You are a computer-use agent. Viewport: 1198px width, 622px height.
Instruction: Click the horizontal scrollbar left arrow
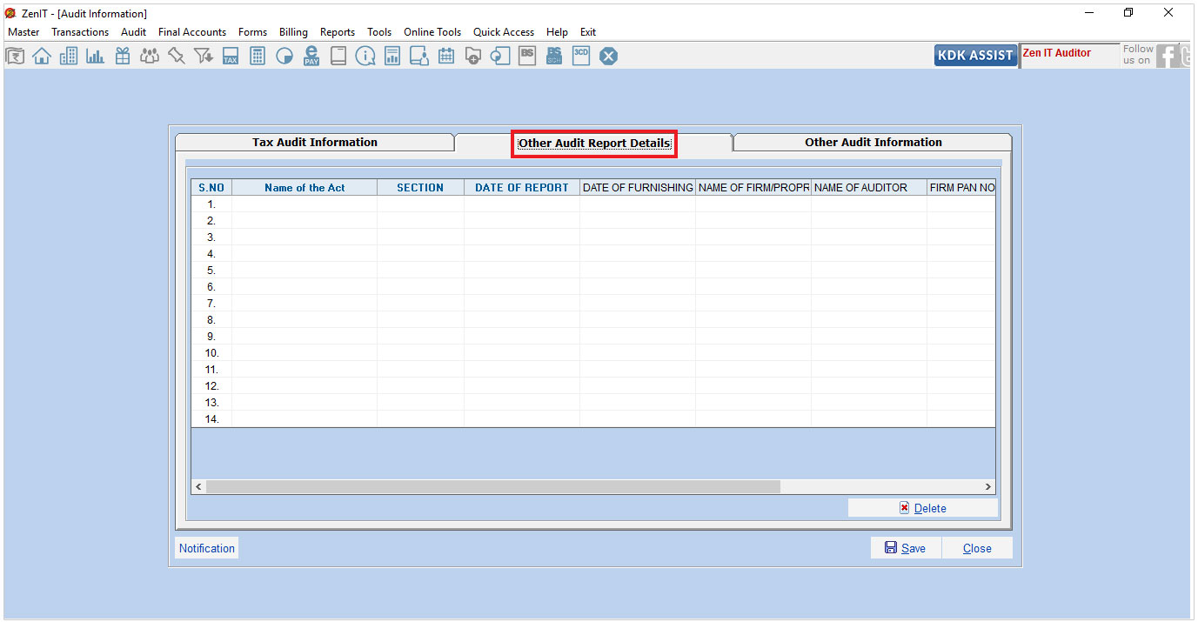click(198, 487)
